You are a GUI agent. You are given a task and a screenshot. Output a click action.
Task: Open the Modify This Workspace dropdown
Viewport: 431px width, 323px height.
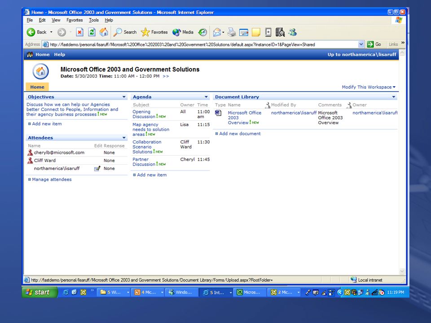click(x=369, y=87)
